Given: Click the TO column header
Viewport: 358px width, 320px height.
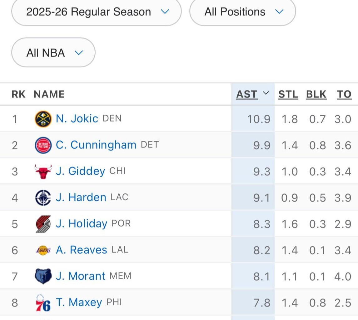Looking at the screenshot, I should [344, 94].
